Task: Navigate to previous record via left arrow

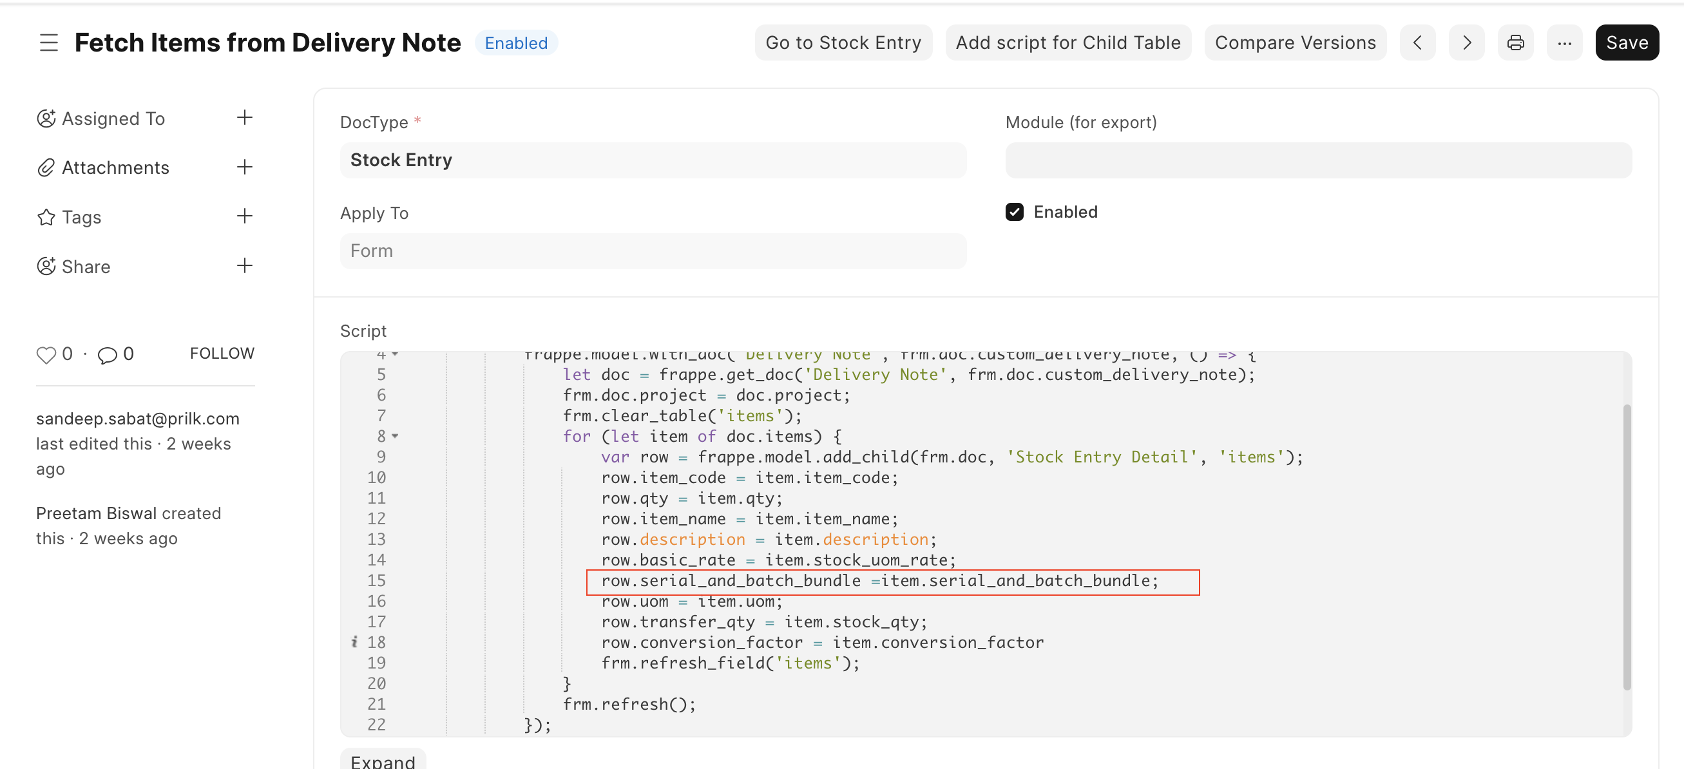Action: click(x=1417, y=43)
